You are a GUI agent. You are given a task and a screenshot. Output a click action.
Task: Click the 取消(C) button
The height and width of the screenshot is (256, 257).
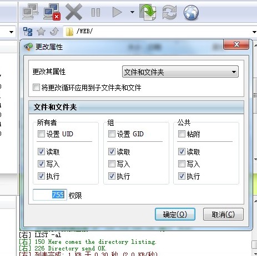(x=223, y=214)
